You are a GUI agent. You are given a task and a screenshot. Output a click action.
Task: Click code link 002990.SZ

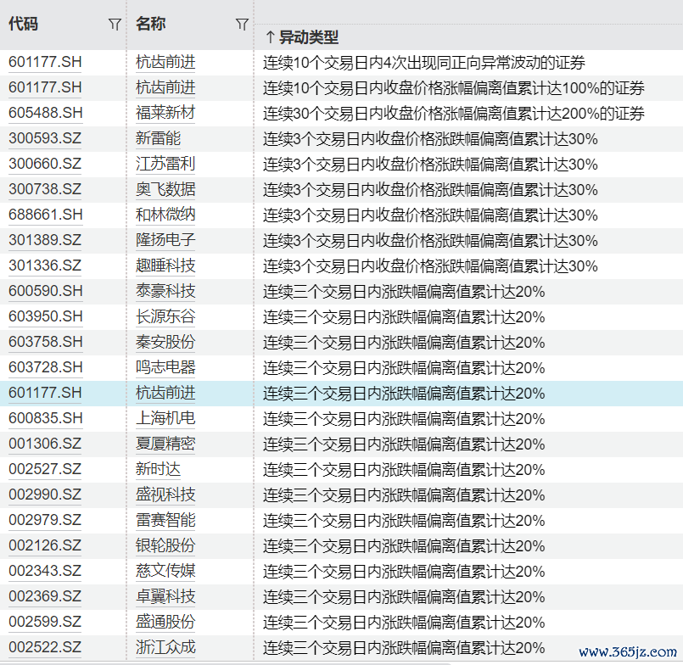45,495
